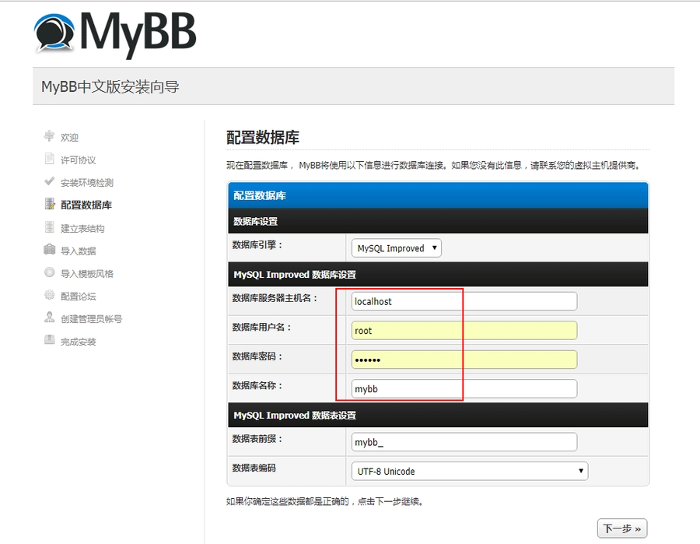Click the 配置数据库 step icon
The height and width of the screenshot is (544, 700).
tap(49, 205)
